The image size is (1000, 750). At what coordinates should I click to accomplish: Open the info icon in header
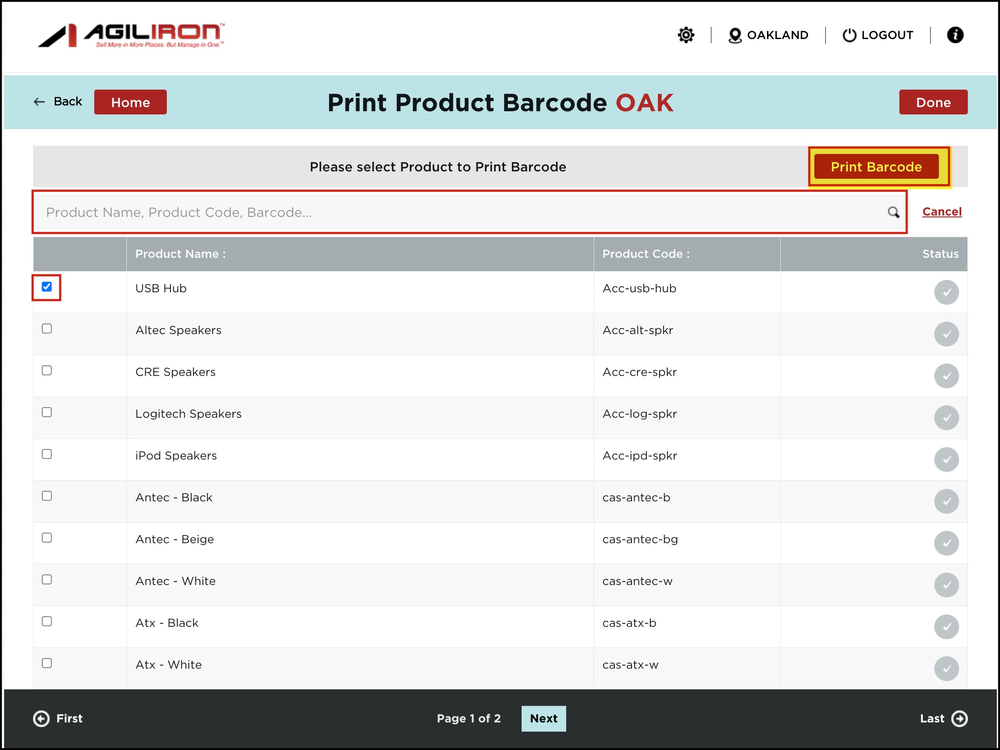pyautogui.click(x=955, y=35)
